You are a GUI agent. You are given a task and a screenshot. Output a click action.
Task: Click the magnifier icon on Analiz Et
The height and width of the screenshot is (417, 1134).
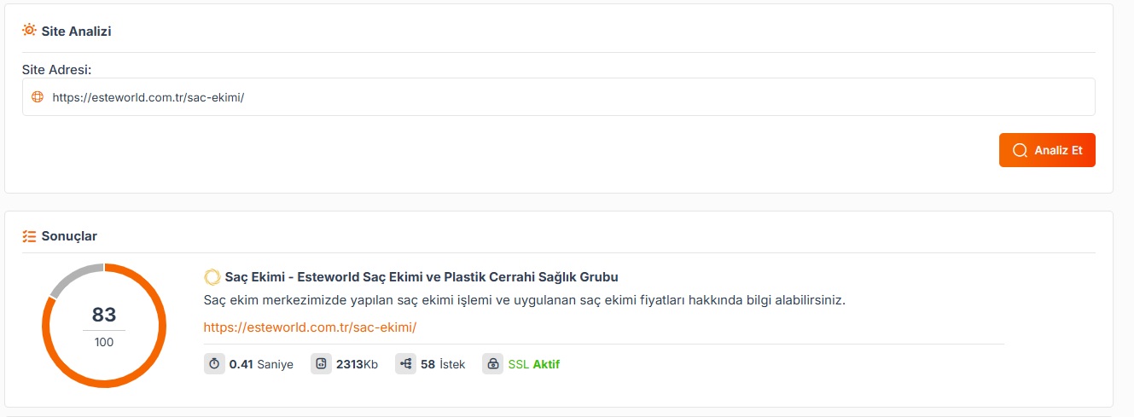point(1020,150)
